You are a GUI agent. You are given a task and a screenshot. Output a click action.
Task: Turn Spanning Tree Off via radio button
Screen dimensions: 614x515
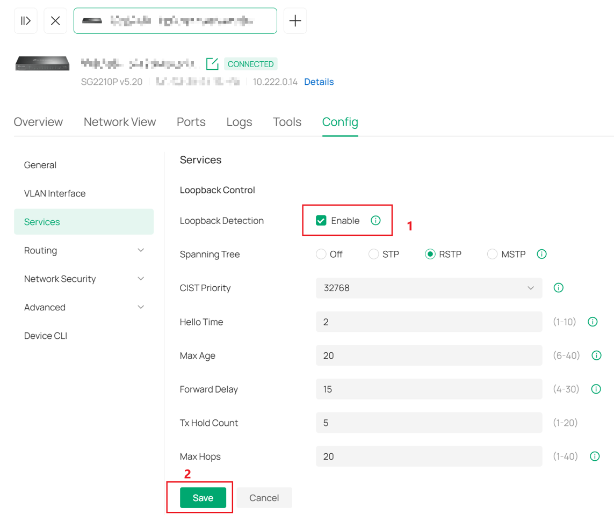[321, 253]
